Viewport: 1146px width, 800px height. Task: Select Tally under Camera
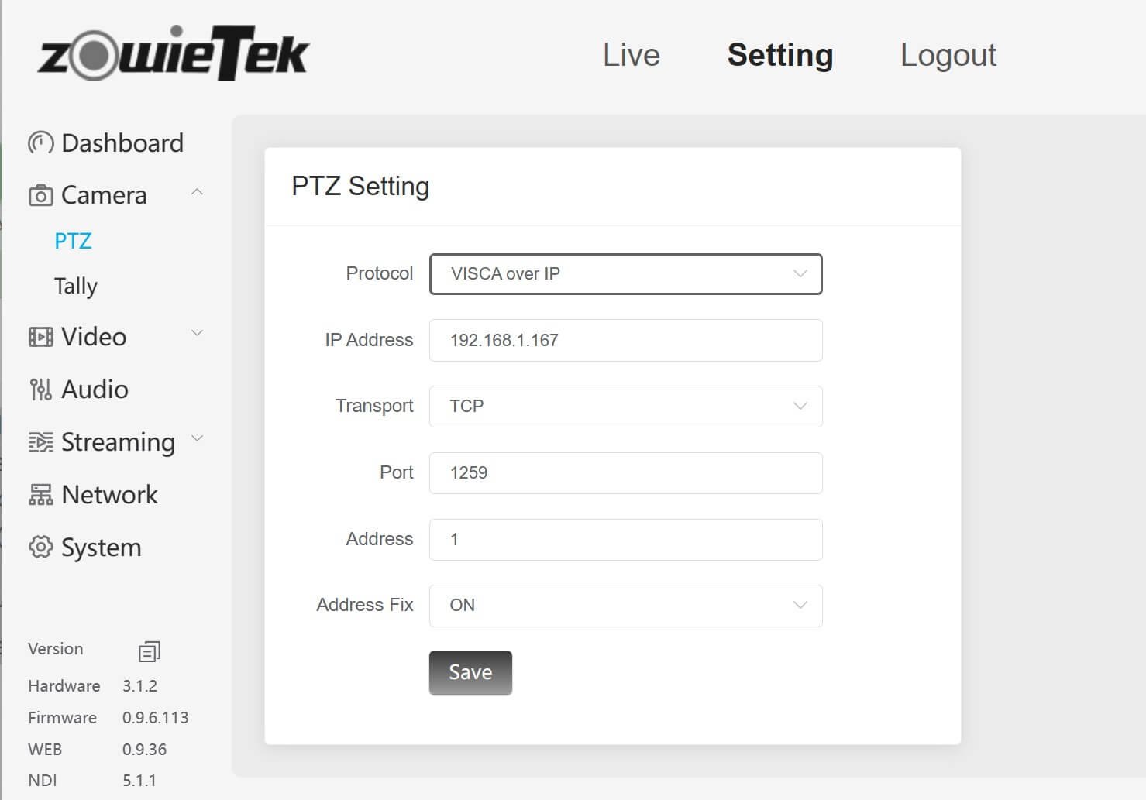75,286
